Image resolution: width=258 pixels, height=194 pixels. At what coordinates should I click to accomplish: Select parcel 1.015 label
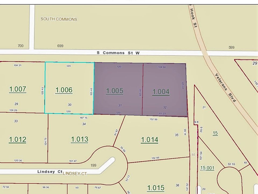[156, 188]
